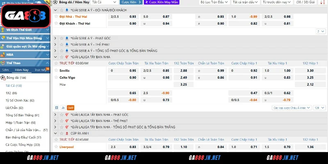Open the statistics bar chart icon
Screen dimensions: 328x164
(x=63, y=108)
